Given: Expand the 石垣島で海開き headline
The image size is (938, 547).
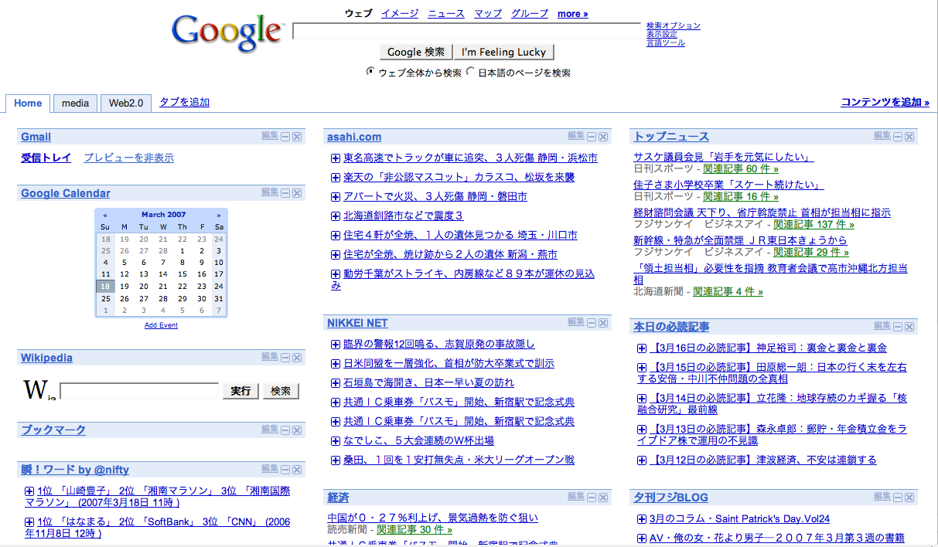Looking at the screenshot, I should [x=336, y=383].
